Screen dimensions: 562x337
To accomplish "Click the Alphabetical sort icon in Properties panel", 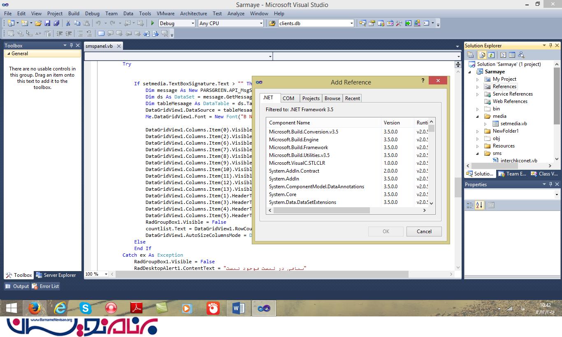I will pyautogui.click(x=479, y=205).
